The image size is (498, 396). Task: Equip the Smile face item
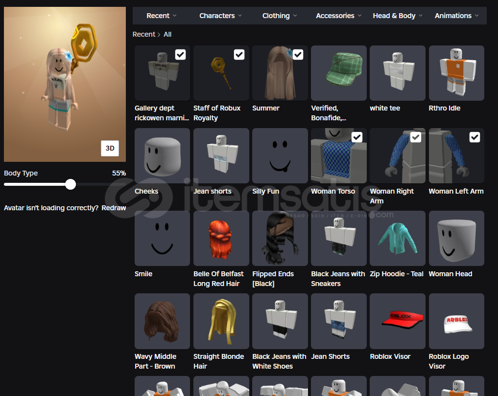(162, 238)
